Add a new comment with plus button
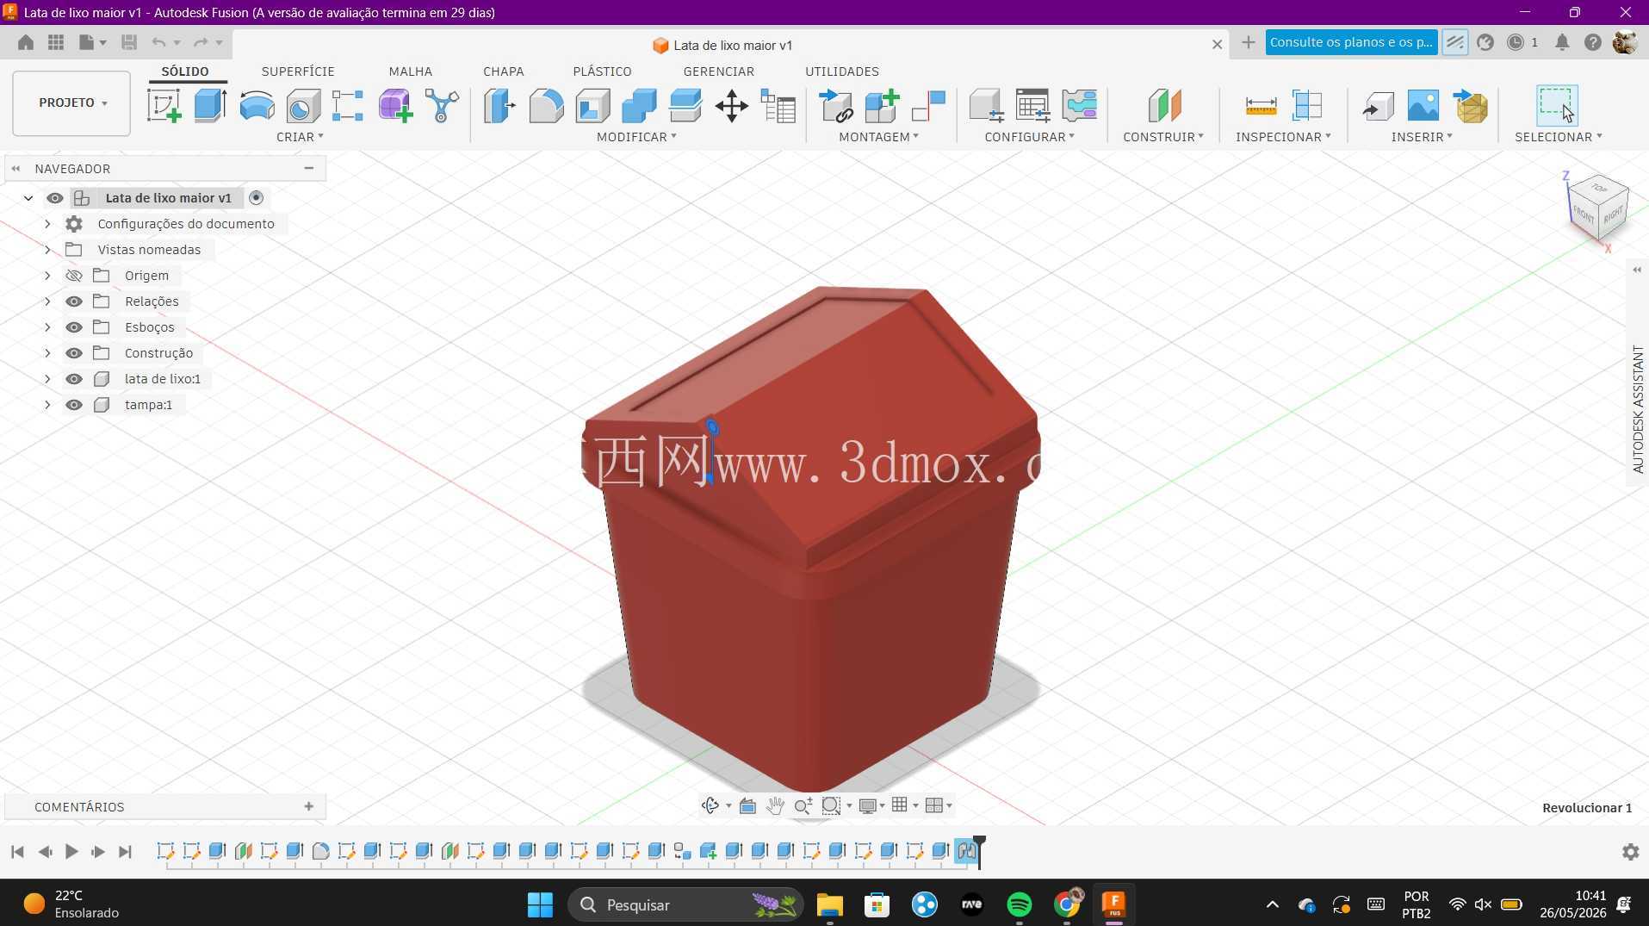 [308, 806]
